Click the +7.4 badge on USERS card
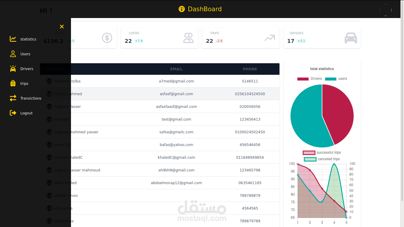404x227 pixels. (x=139, y=41)
